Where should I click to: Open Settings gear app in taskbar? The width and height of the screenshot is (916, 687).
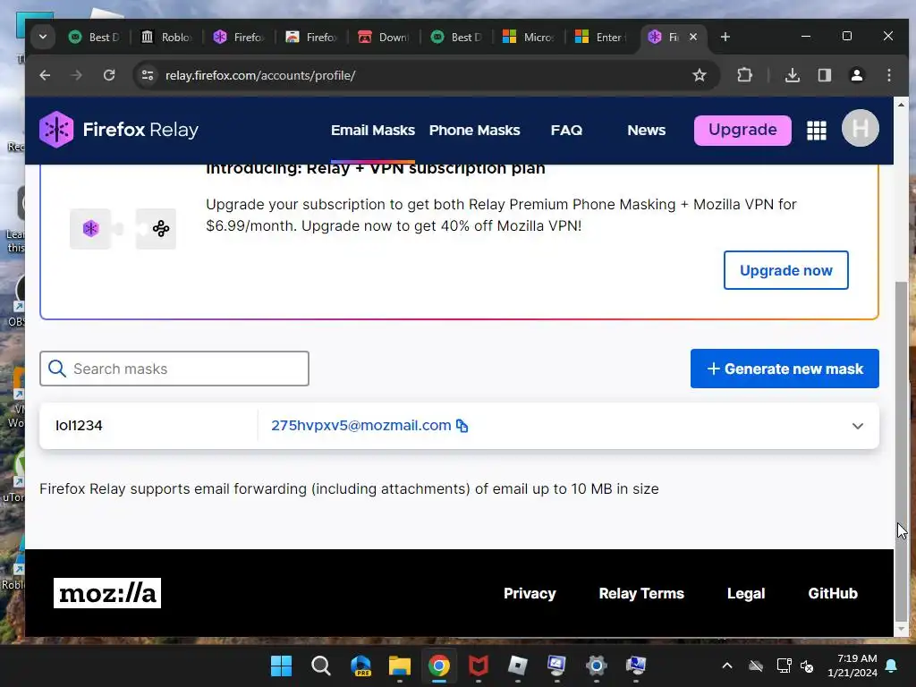point(597,666)
